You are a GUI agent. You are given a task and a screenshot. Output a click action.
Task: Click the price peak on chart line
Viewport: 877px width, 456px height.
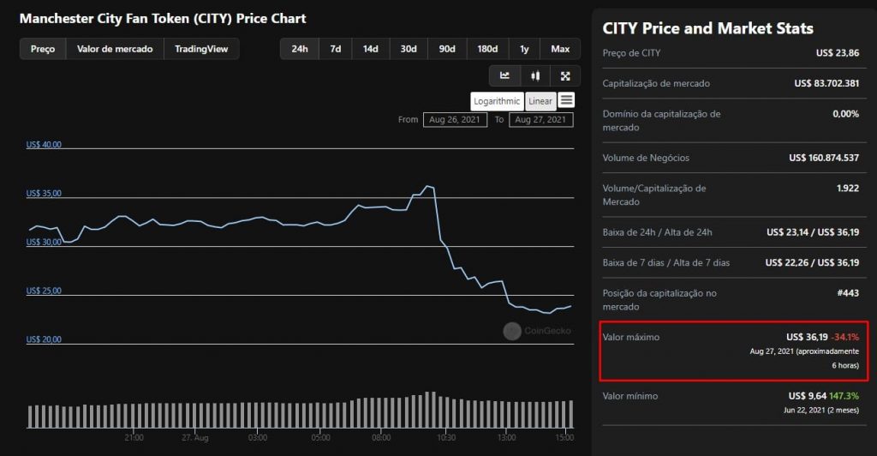click(428, 186)
